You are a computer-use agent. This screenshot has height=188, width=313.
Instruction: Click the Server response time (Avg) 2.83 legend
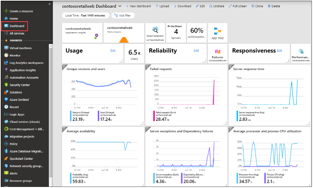click(x=251, y=116)
